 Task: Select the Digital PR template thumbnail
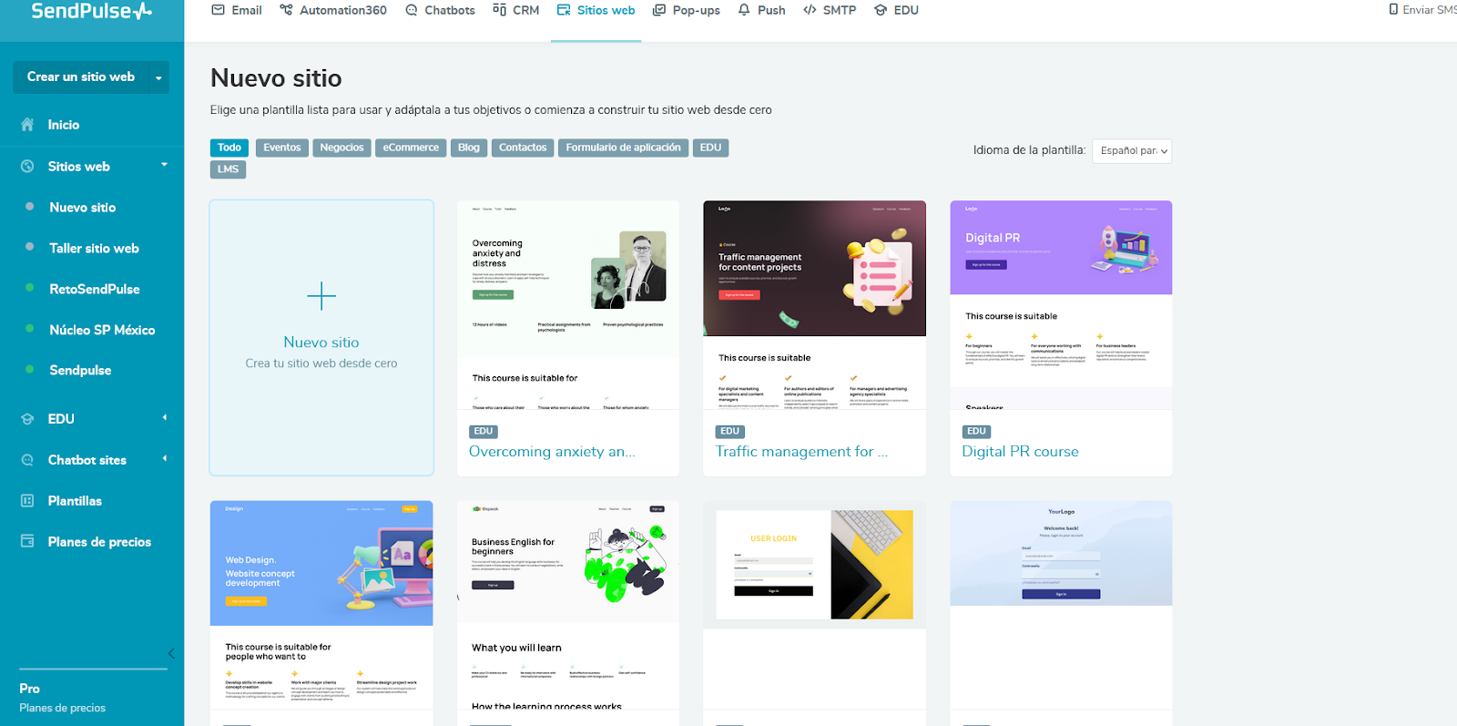click(1061, 305)
